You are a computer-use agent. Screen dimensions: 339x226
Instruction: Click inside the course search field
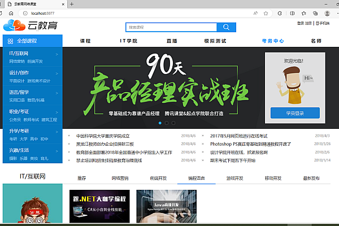point(171,27)
